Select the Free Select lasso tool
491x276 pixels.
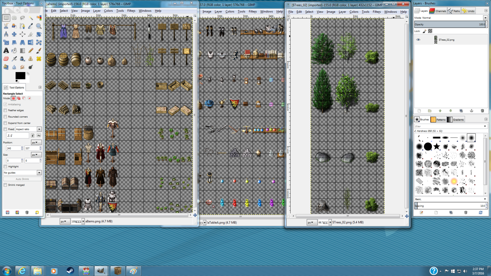click(x=22, y=18)
